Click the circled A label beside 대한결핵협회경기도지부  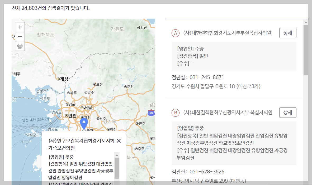click(x=176, y=33)
